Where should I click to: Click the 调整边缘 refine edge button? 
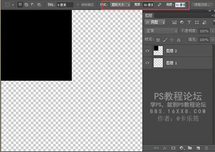click(x=202, y=5)
